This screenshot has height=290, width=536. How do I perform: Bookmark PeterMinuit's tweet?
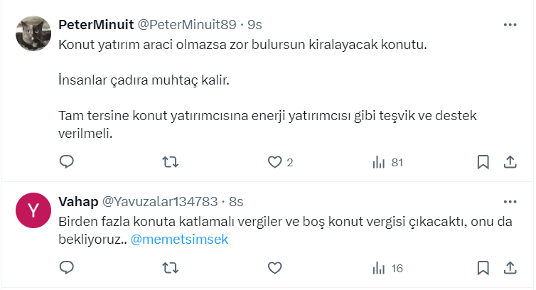point(483,162)
